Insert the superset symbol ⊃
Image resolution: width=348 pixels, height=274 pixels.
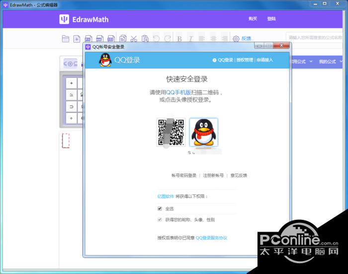pos(71,107)
